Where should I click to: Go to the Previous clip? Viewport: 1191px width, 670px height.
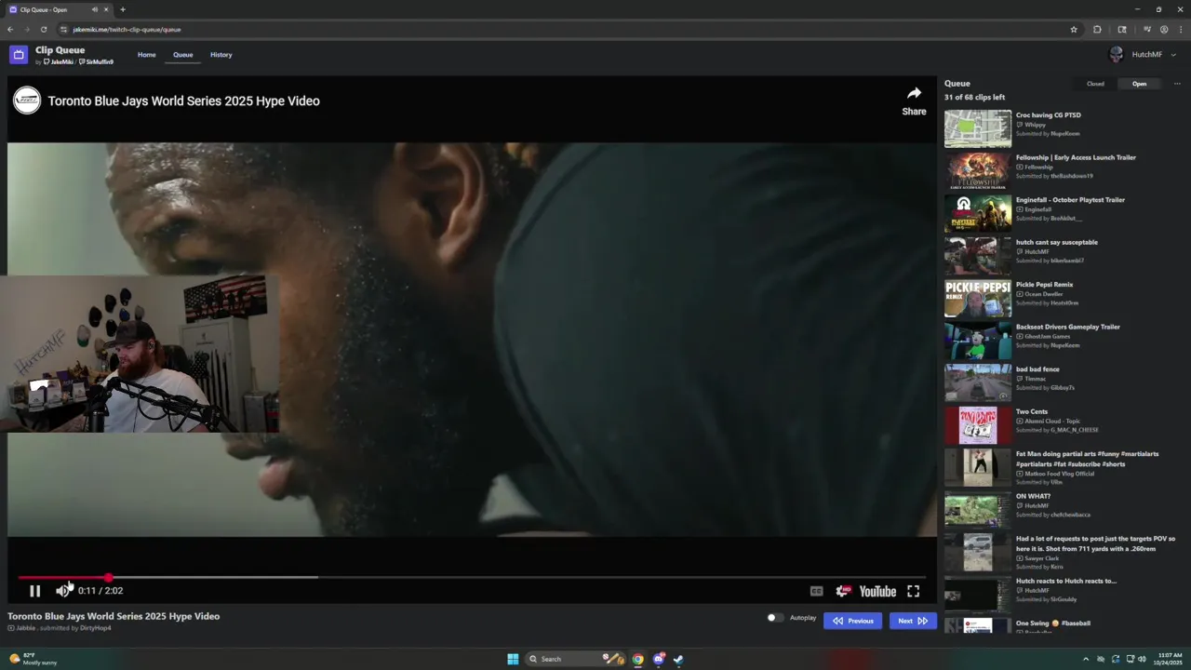click(x=852, y=621)
